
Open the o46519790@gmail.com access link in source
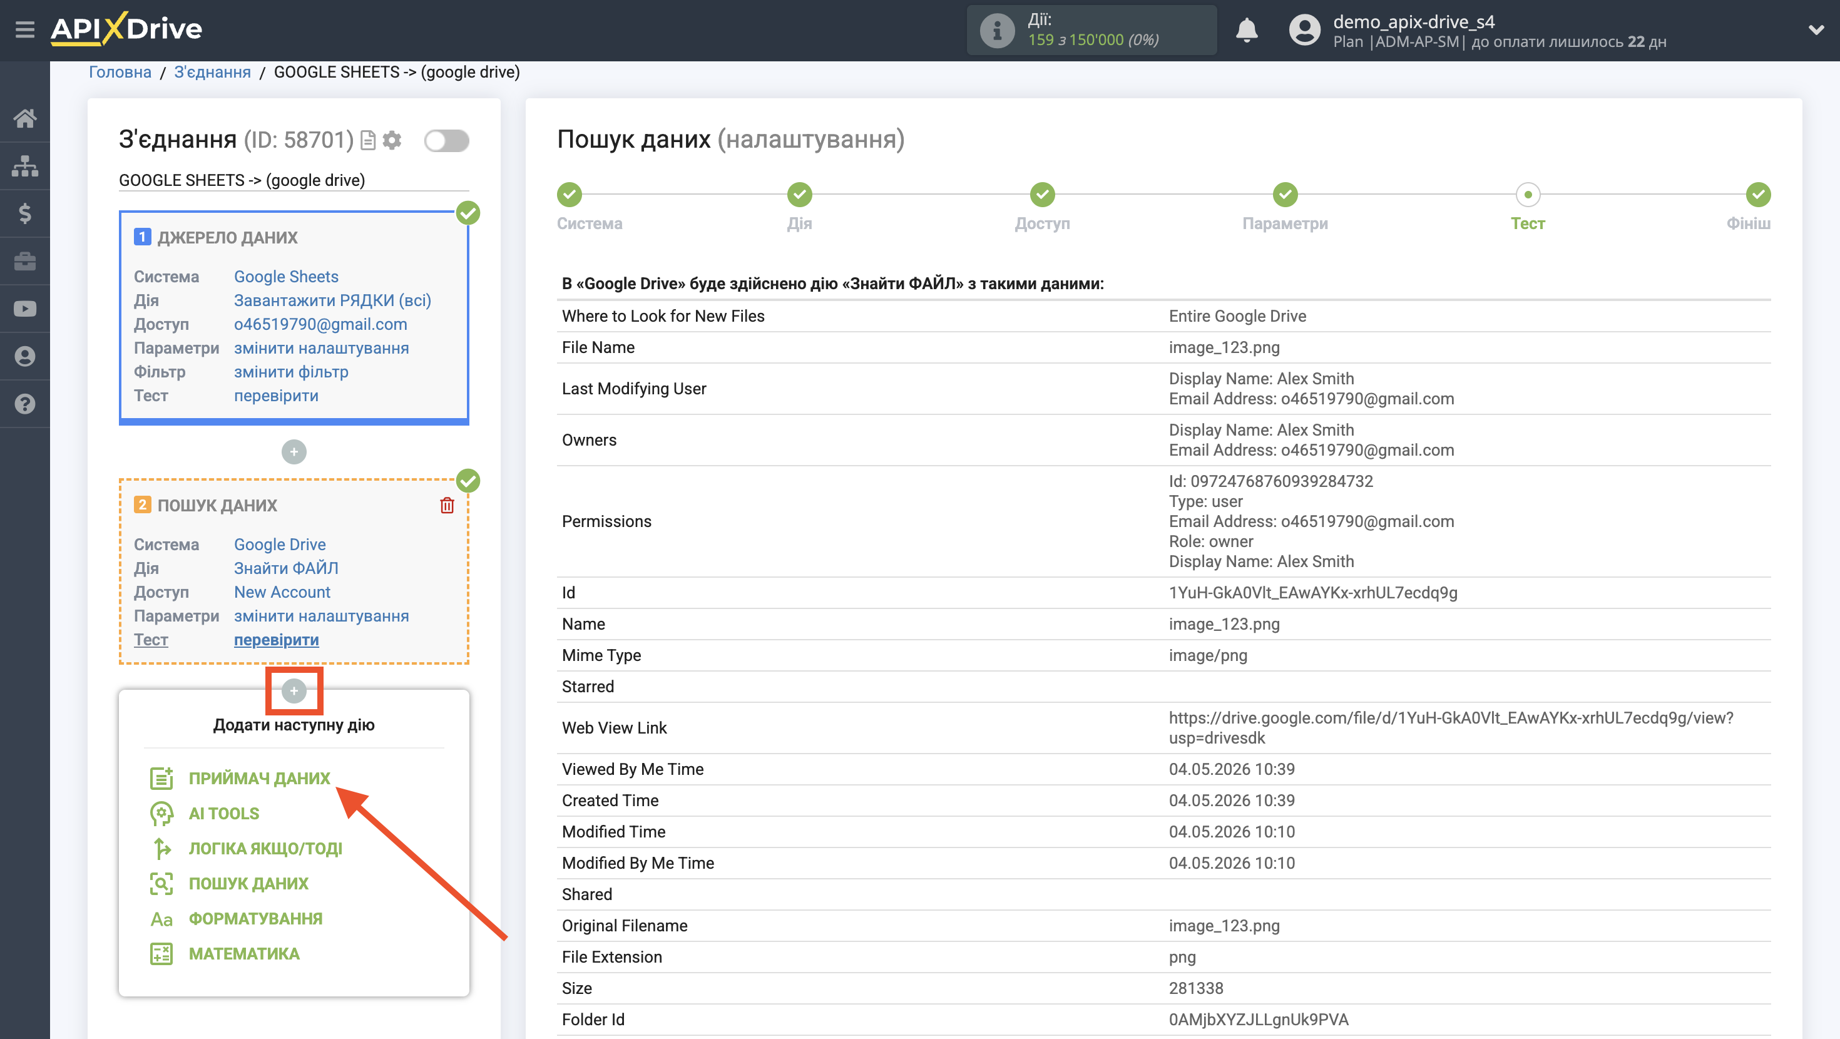[x=320, y=324]
